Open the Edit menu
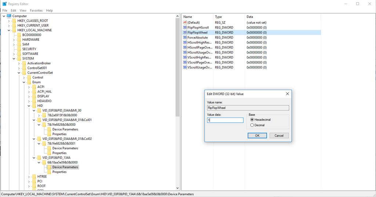The width and height of the screenshot is (376, 197). pyautogui.click(x=14, y=11)
